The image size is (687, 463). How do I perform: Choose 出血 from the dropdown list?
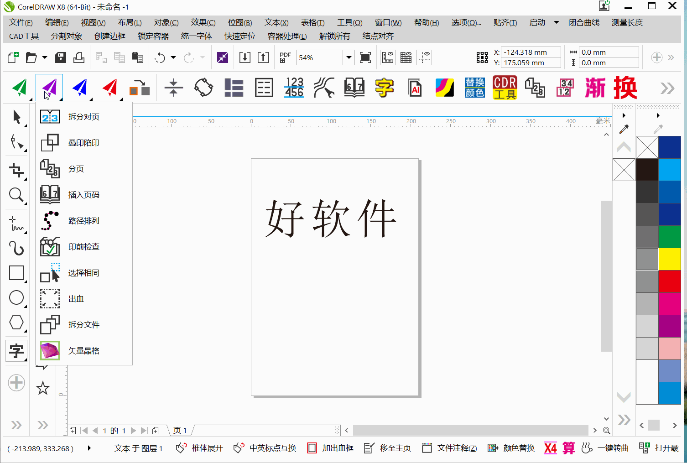(x=84, y=299)
